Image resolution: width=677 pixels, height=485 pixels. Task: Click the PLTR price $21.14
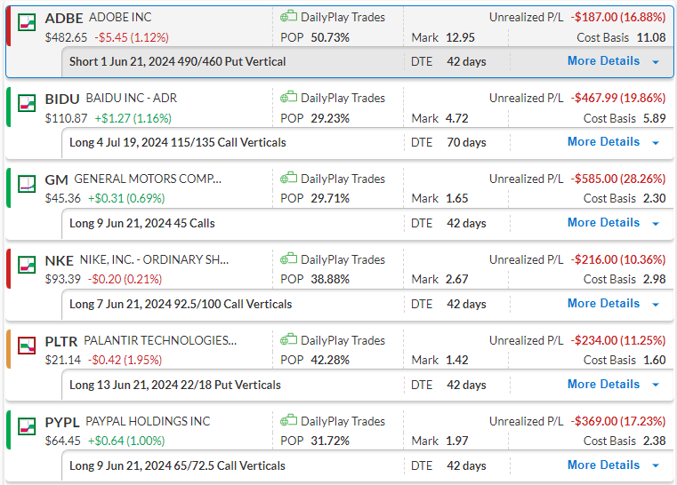pyautogui.click(x=62, y=360)
